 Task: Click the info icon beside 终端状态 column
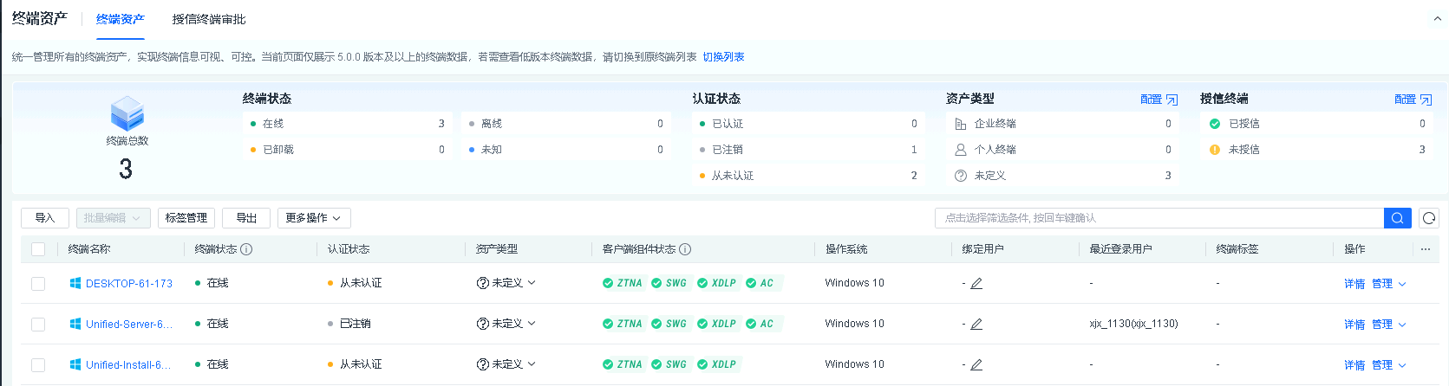246,249
